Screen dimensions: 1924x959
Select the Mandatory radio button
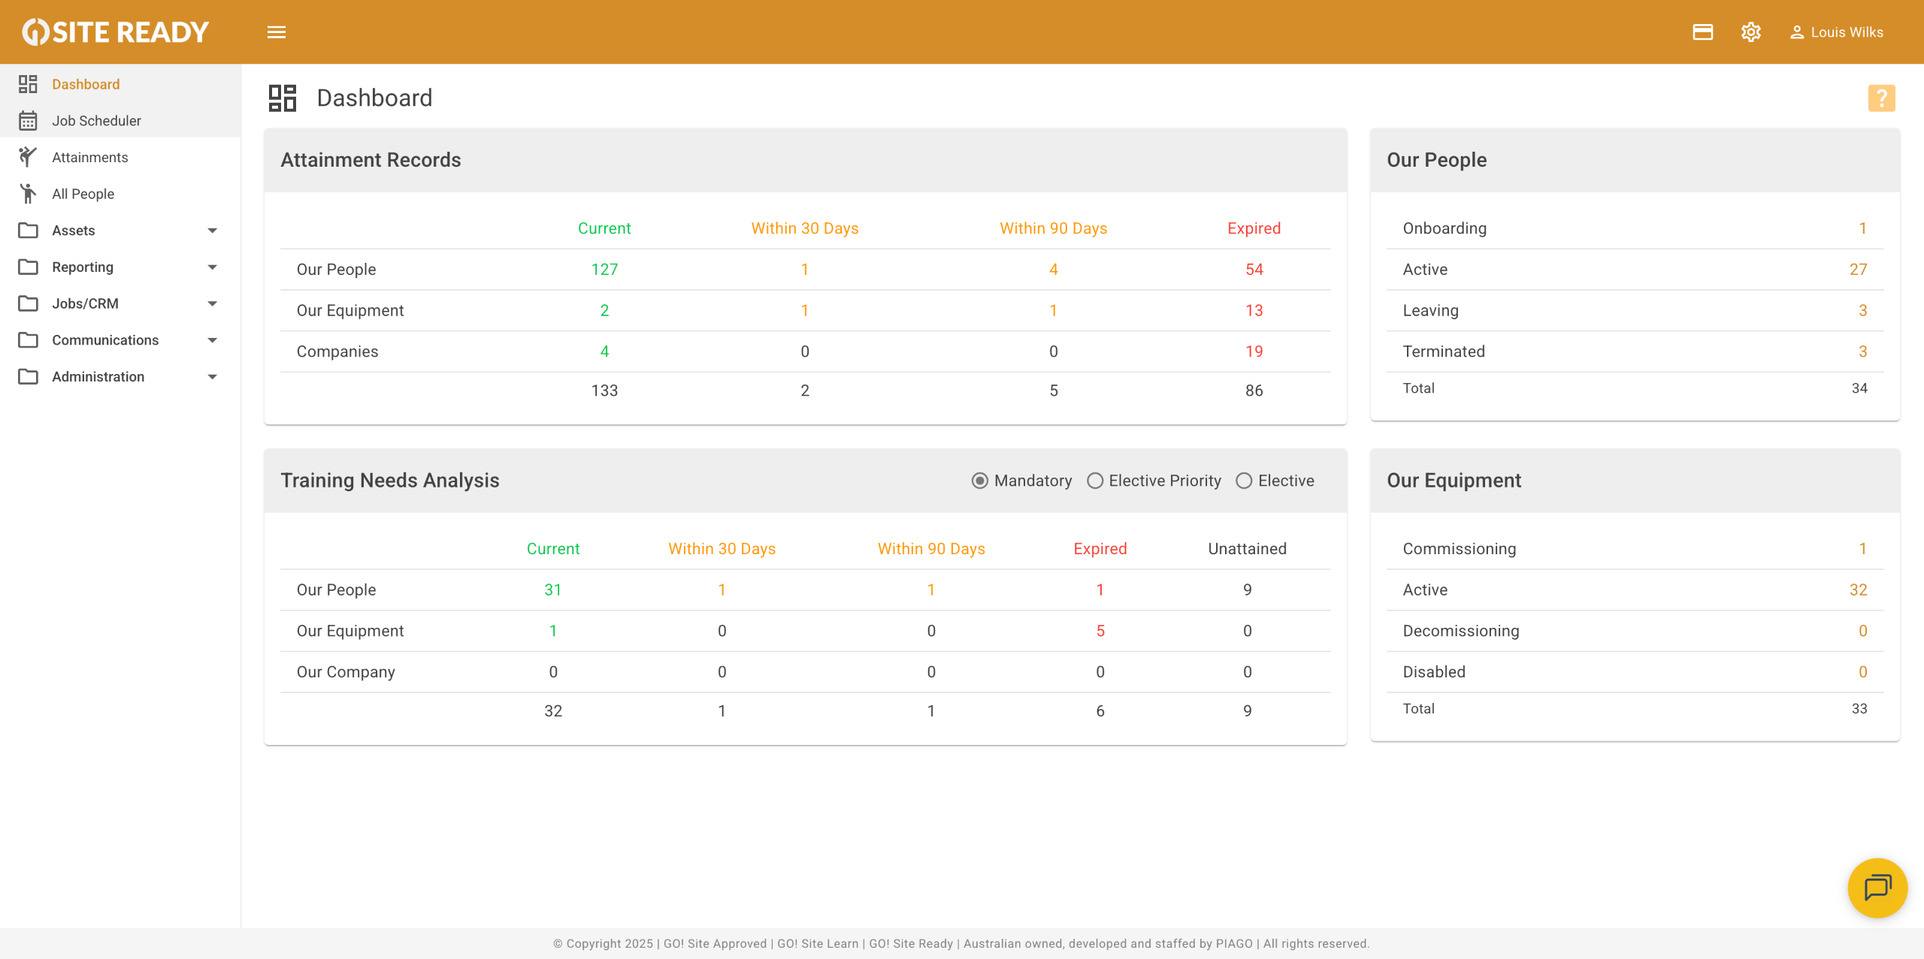tap(980, 481)
